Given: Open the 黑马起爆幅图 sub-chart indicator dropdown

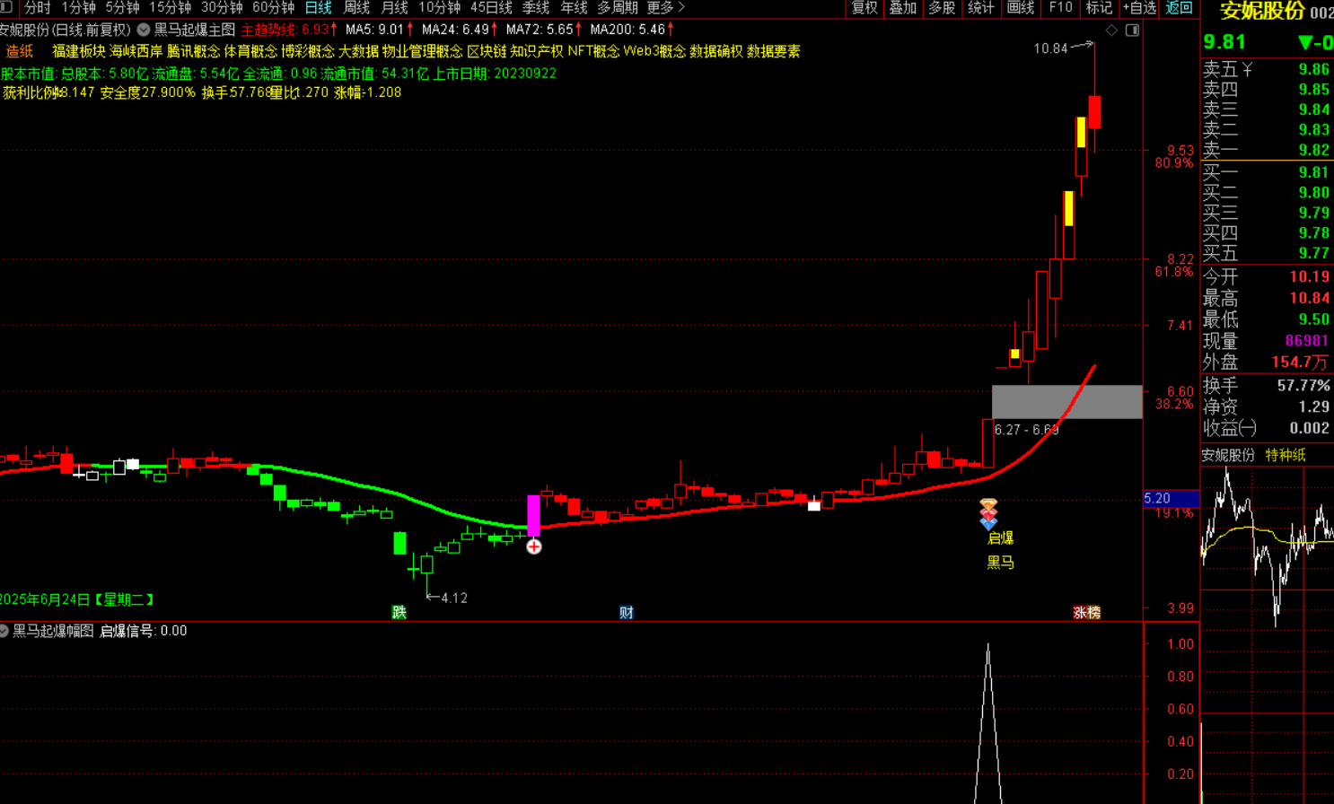Looking at the screenshot, I should tap(4, 631).
